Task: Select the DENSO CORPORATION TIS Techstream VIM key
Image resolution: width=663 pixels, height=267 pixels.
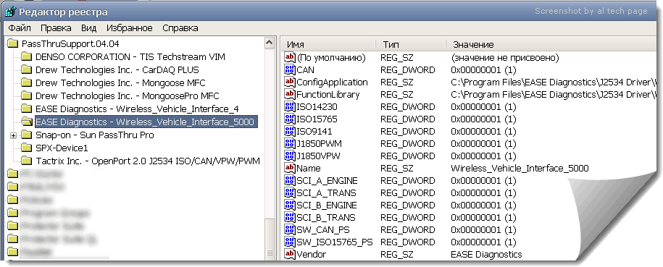Action: (130, 56)
